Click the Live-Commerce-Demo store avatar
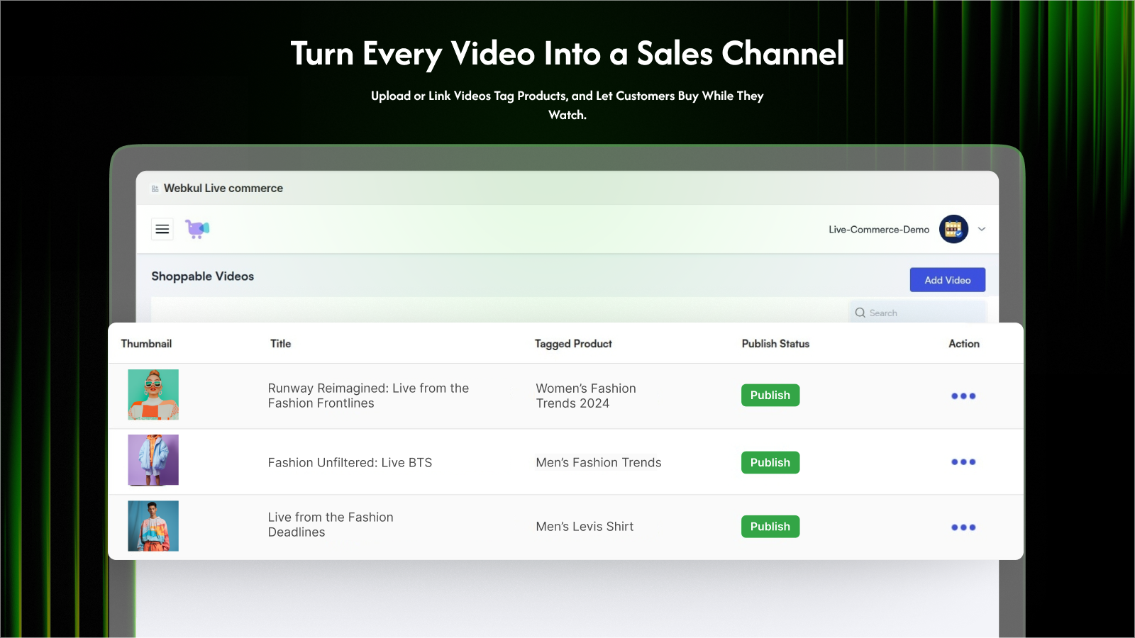The image size is (1135, 638). pos(953,228)
